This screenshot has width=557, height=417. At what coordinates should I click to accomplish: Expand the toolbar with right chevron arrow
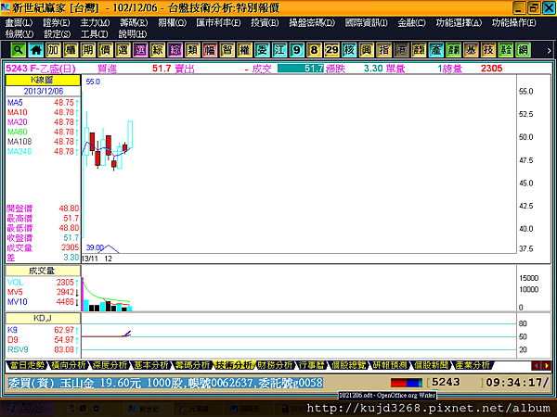549,51
